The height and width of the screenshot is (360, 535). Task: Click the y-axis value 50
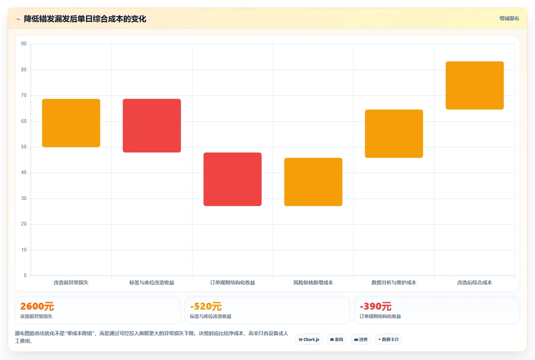pos(24,147)
